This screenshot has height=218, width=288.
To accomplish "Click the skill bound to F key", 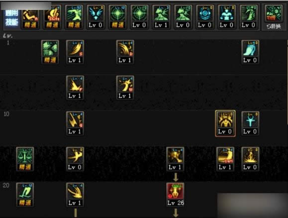I will click(75, 87).
